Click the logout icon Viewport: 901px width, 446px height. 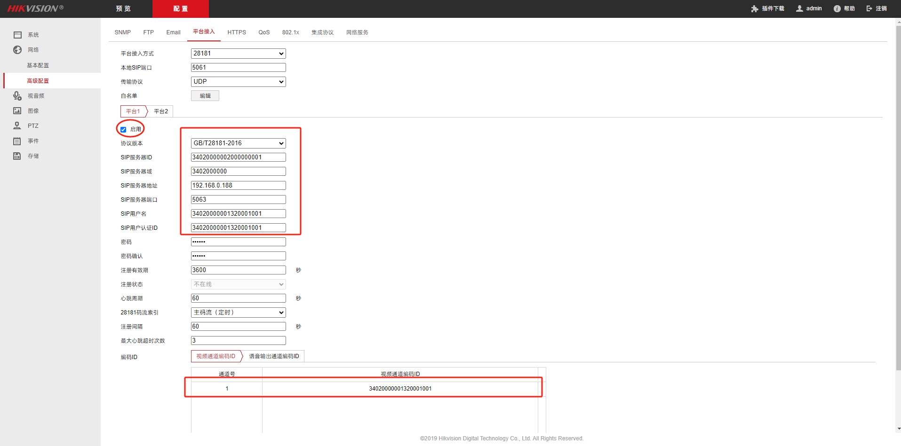pos(869,8)
